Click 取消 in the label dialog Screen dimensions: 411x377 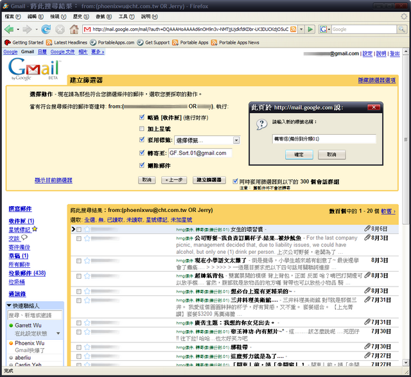point(331,155)
